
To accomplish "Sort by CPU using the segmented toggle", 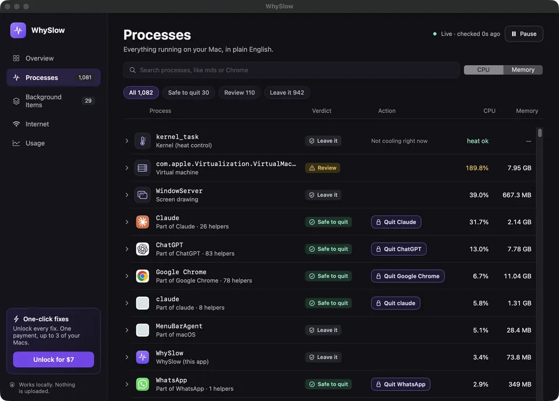I will coord(483,70).
